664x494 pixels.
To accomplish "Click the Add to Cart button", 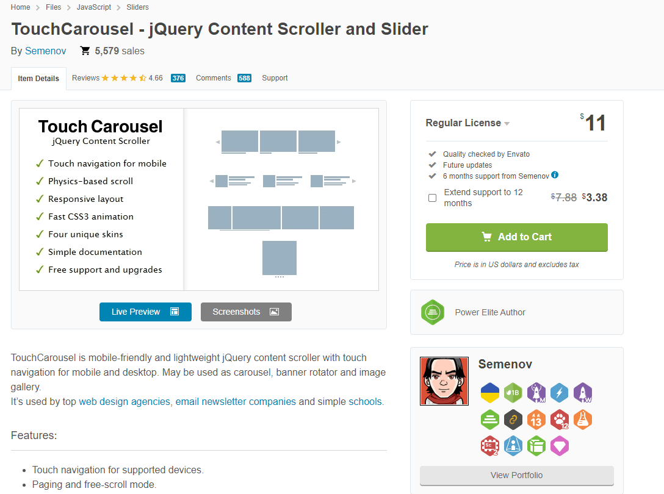I will (516, 237).
